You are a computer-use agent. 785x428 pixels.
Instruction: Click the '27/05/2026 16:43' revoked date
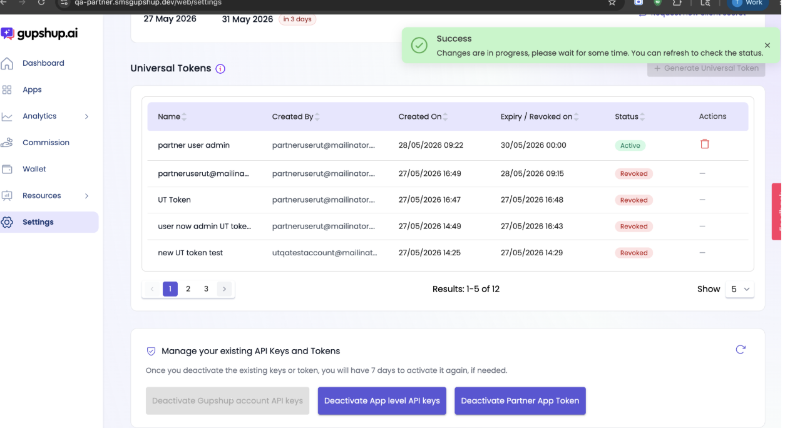(x=531, y=227)
